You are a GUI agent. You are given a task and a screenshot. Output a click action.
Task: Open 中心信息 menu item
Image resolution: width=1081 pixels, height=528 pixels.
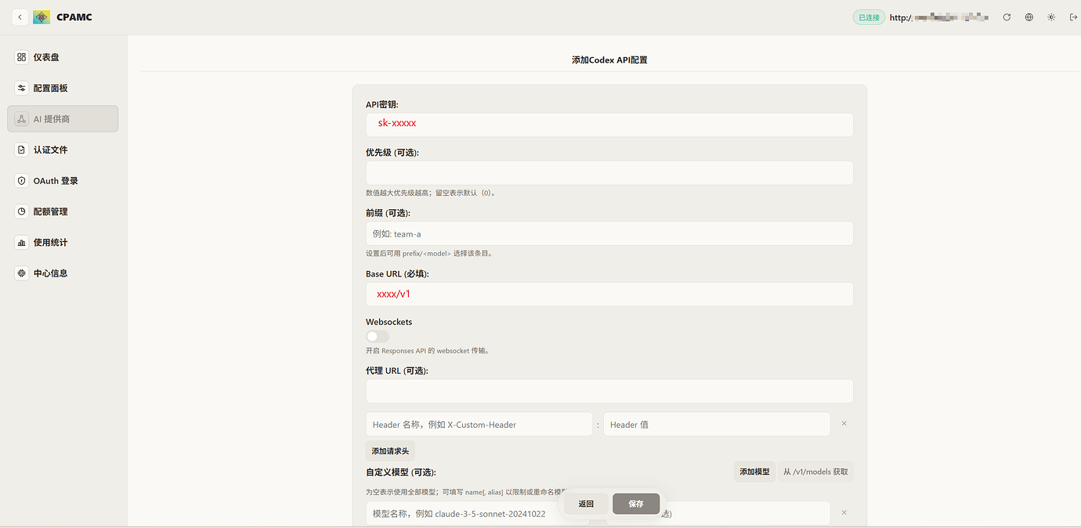click(x=63, y=273)
